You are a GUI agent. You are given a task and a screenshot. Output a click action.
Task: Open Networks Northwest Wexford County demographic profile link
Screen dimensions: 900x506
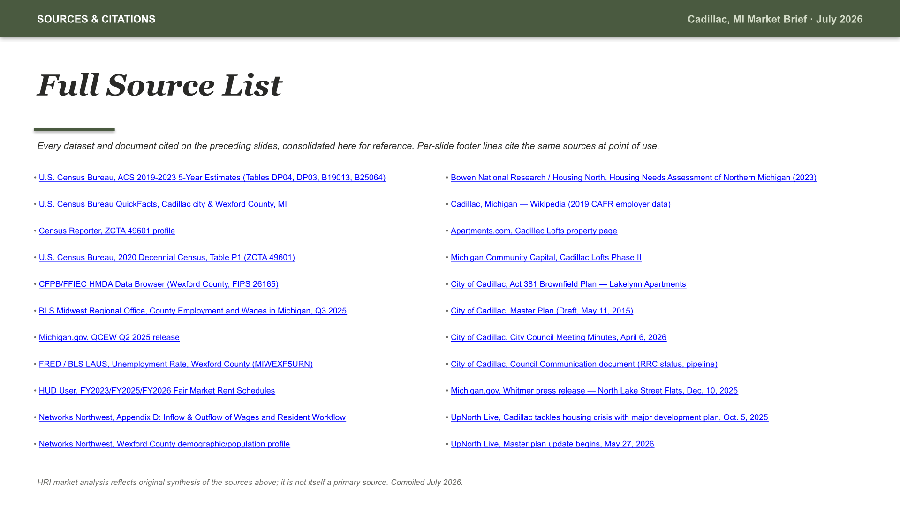point(165,444)
